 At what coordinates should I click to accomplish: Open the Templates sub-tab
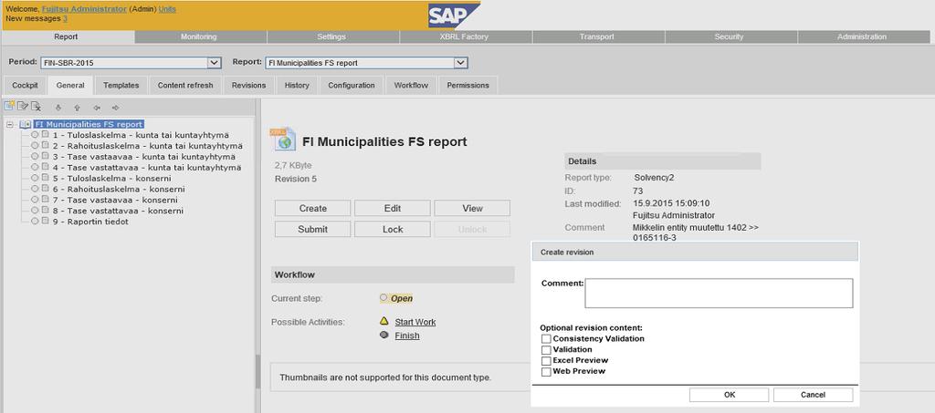click(121, 85)
